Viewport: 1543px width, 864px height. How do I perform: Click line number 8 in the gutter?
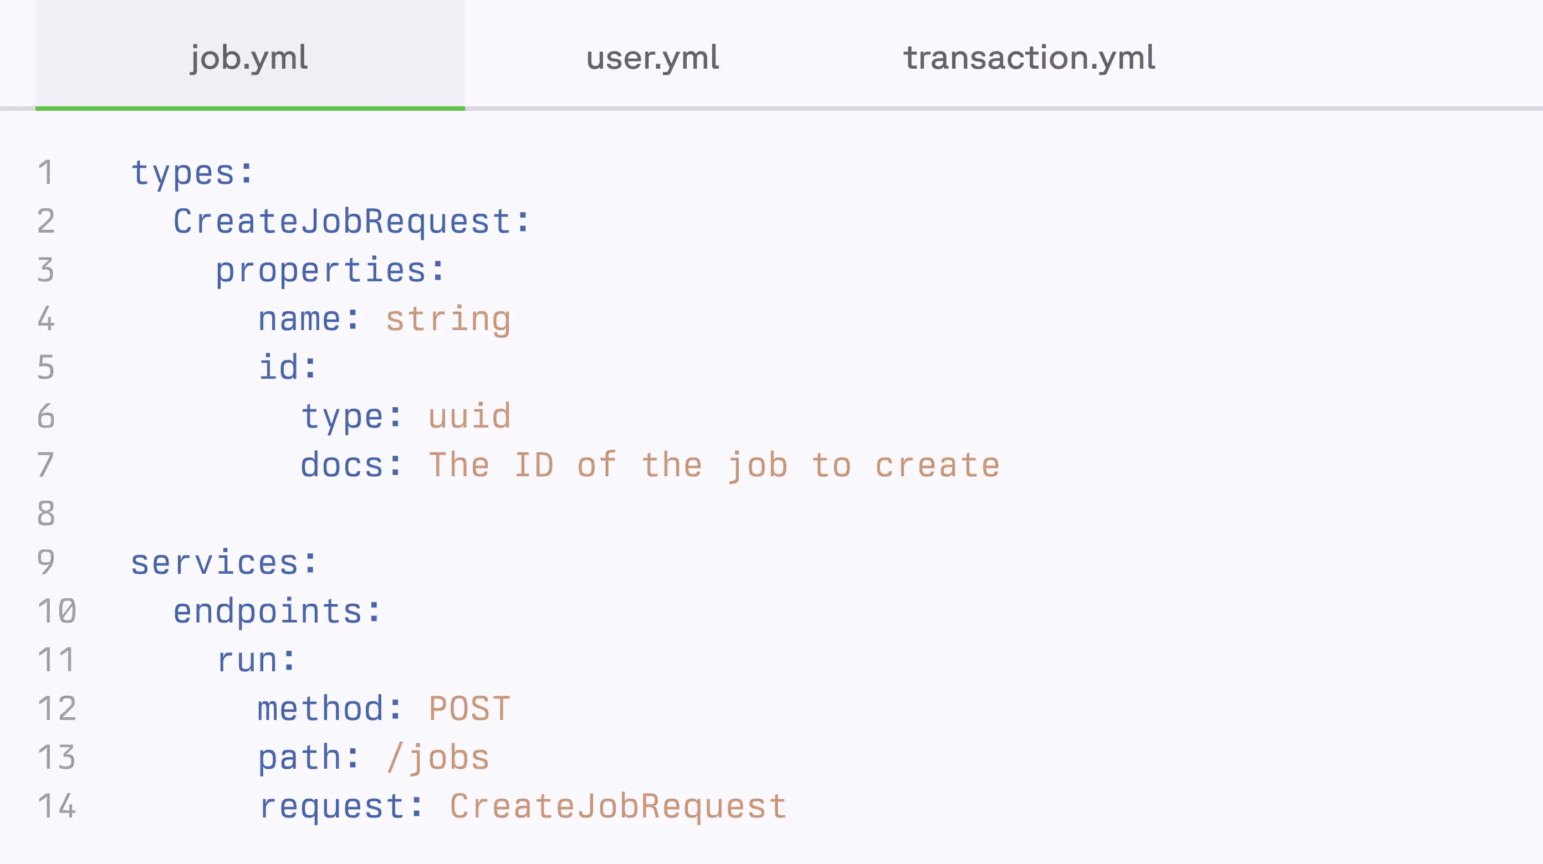46,513
